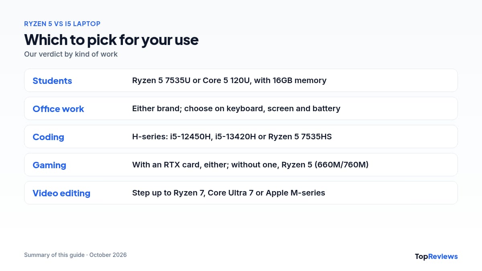Select the 'Students' row label
The image size is (482, 271).
click(52, 81)
